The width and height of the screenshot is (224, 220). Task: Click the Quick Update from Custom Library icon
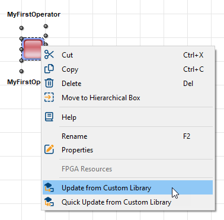click(x=49, y=202)
